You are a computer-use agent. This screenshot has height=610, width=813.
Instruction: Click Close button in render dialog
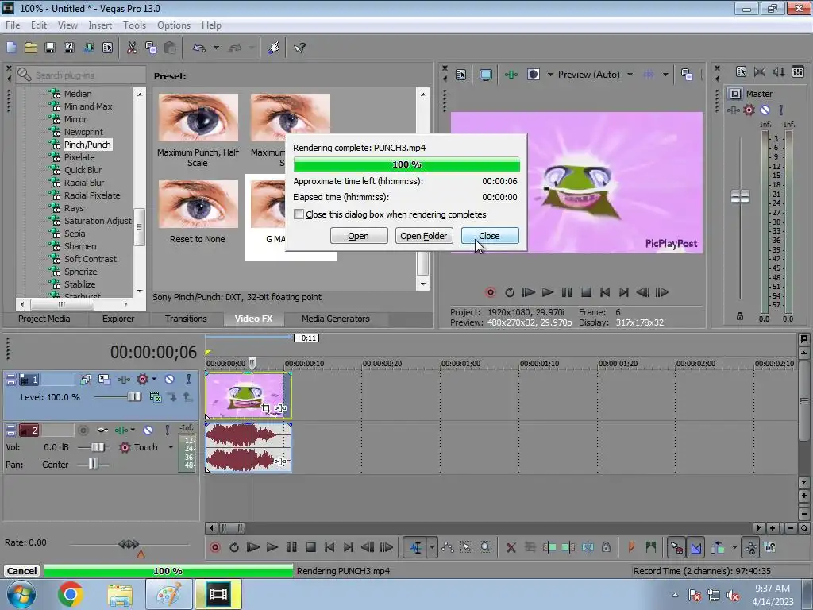pos(489,236)
